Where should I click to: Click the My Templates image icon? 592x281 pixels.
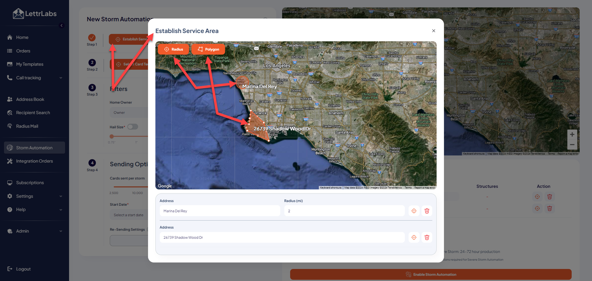[10, 64]
